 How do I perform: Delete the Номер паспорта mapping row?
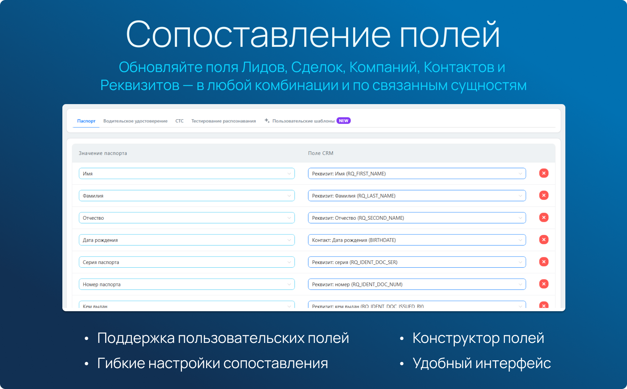click(544, 284)
